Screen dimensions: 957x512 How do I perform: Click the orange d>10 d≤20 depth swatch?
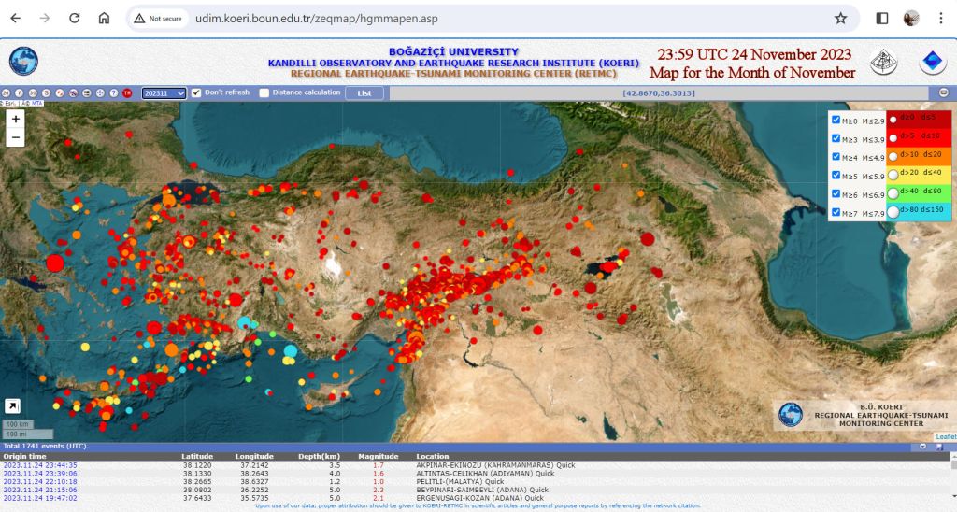pos(920,155)
